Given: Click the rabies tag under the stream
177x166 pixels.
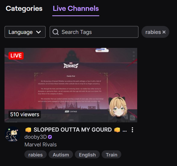Looking at the screenshot, I should (36, 155).
